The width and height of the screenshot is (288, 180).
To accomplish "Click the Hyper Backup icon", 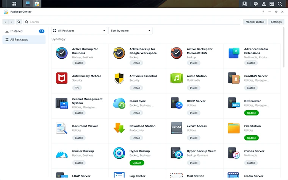I will click(119, 153).
